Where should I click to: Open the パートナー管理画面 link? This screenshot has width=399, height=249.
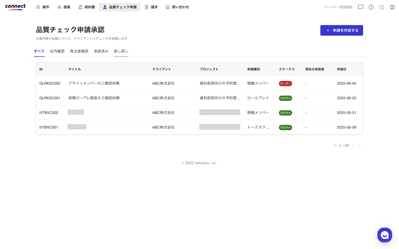click(x=338, y=7)
